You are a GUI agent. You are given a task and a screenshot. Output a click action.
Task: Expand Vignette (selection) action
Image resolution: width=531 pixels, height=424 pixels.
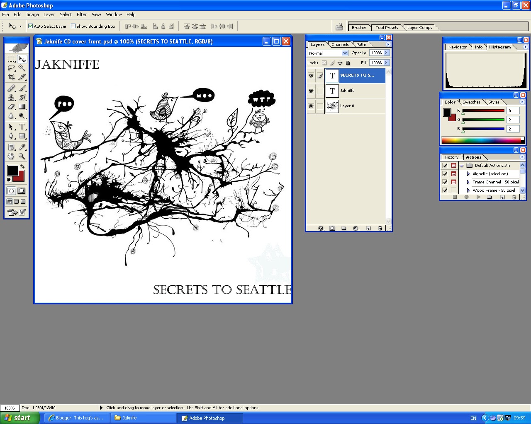point(468,174)
